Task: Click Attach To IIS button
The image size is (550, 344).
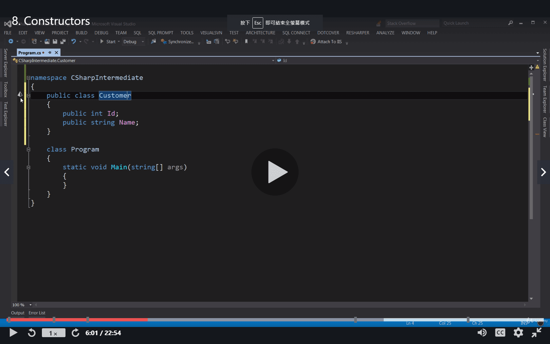Action: click(x=326, y=42)
